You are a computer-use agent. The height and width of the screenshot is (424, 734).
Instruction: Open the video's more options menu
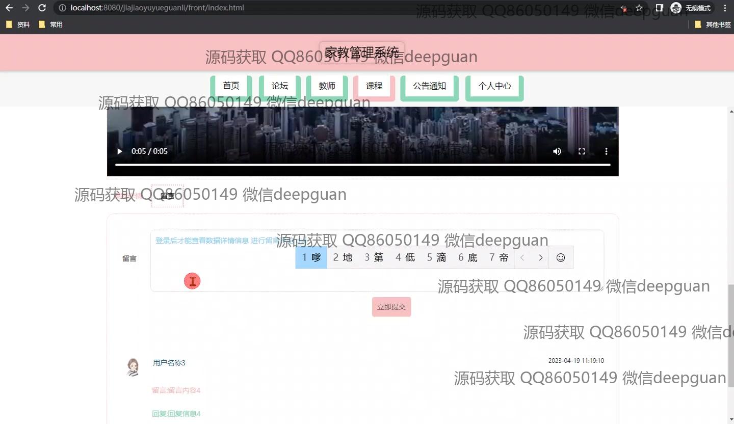tap(606, 151)
